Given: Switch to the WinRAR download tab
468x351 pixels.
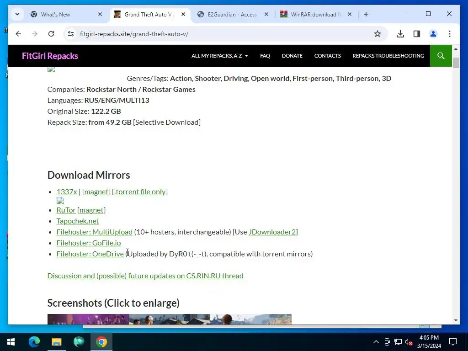Looking at the screenshot, I should tap(316, 14).
